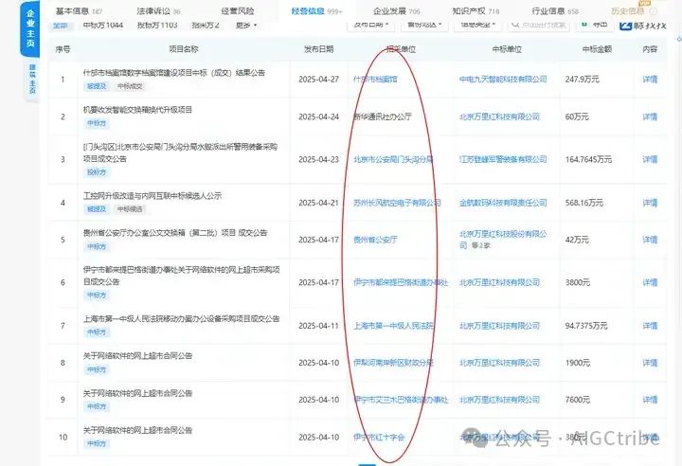Viewport: 682px width, 466px height.
Task: Click the 中标成交 tag in row 1
Action: click(x=130, y=86)
